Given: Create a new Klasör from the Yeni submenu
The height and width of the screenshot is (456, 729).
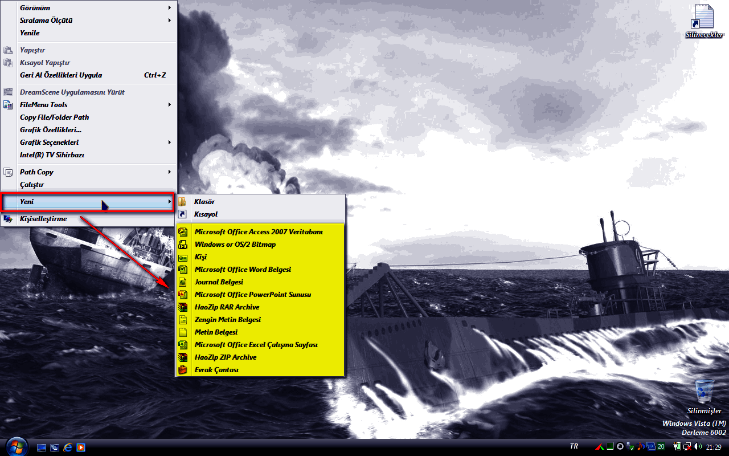Looking at the screenshot, I should point(260,202).
